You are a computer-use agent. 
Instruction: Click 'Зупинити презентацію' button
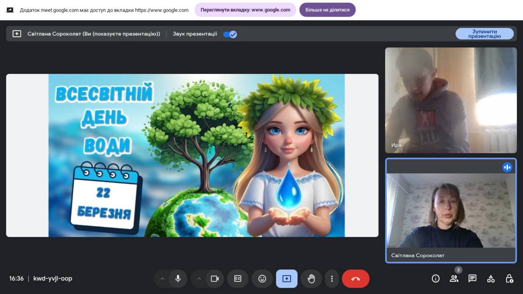[485, 34]
